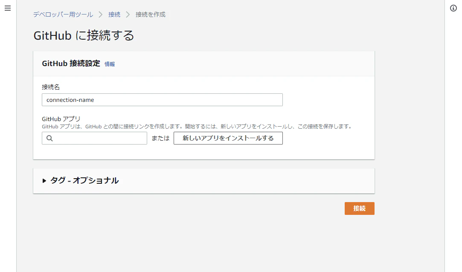This screenshot has height=272, width=462.
Task: Focus the 接続名 input field
Action: (162, 100)
